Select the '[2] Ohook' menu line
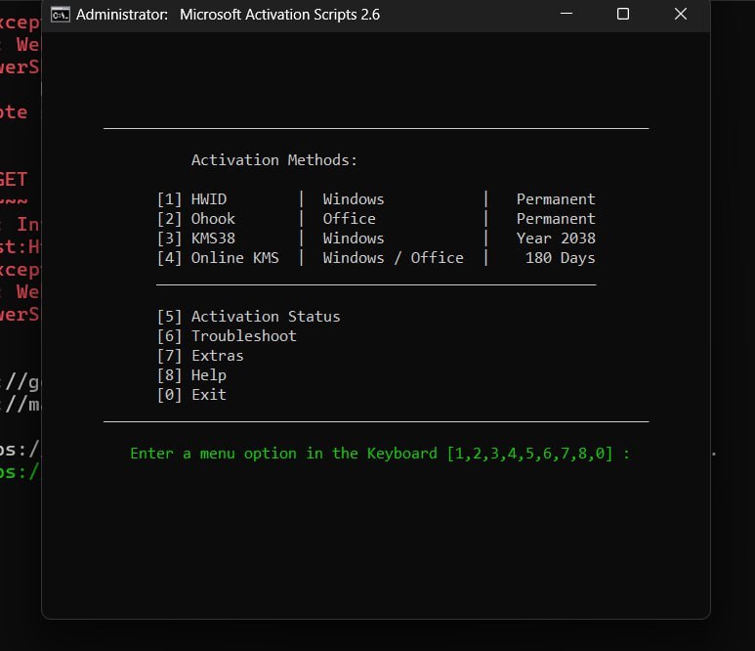The width and height of the screenshot is (755, 651). [x=196, y=219]
